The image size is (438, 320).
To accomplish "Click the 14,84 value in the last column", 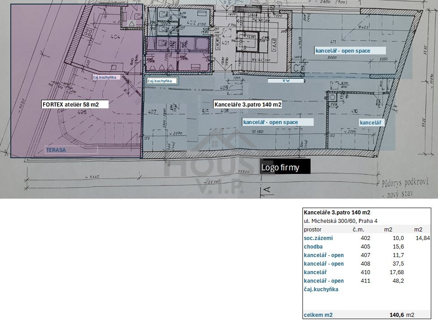I will tap(422, 238).
